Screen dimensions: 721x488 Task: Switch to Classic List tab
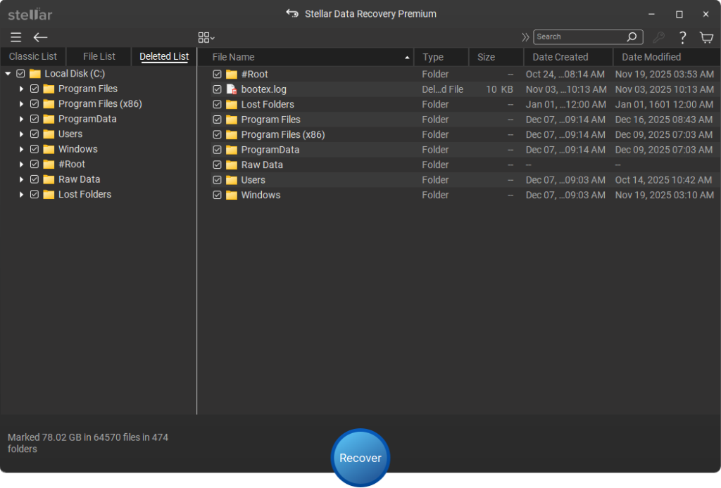[33, 56]
